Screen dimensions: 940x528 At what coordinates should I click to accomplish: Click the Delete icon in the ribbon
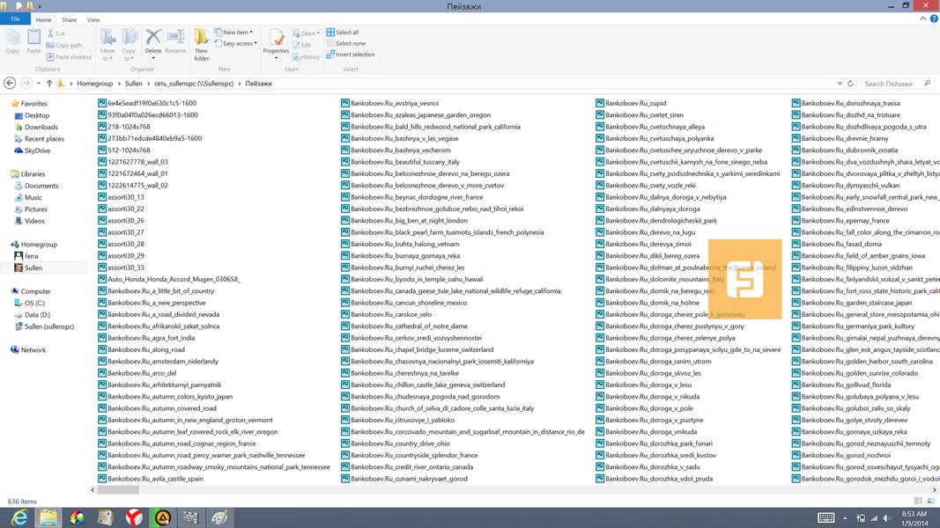click(x=153, y=40)
